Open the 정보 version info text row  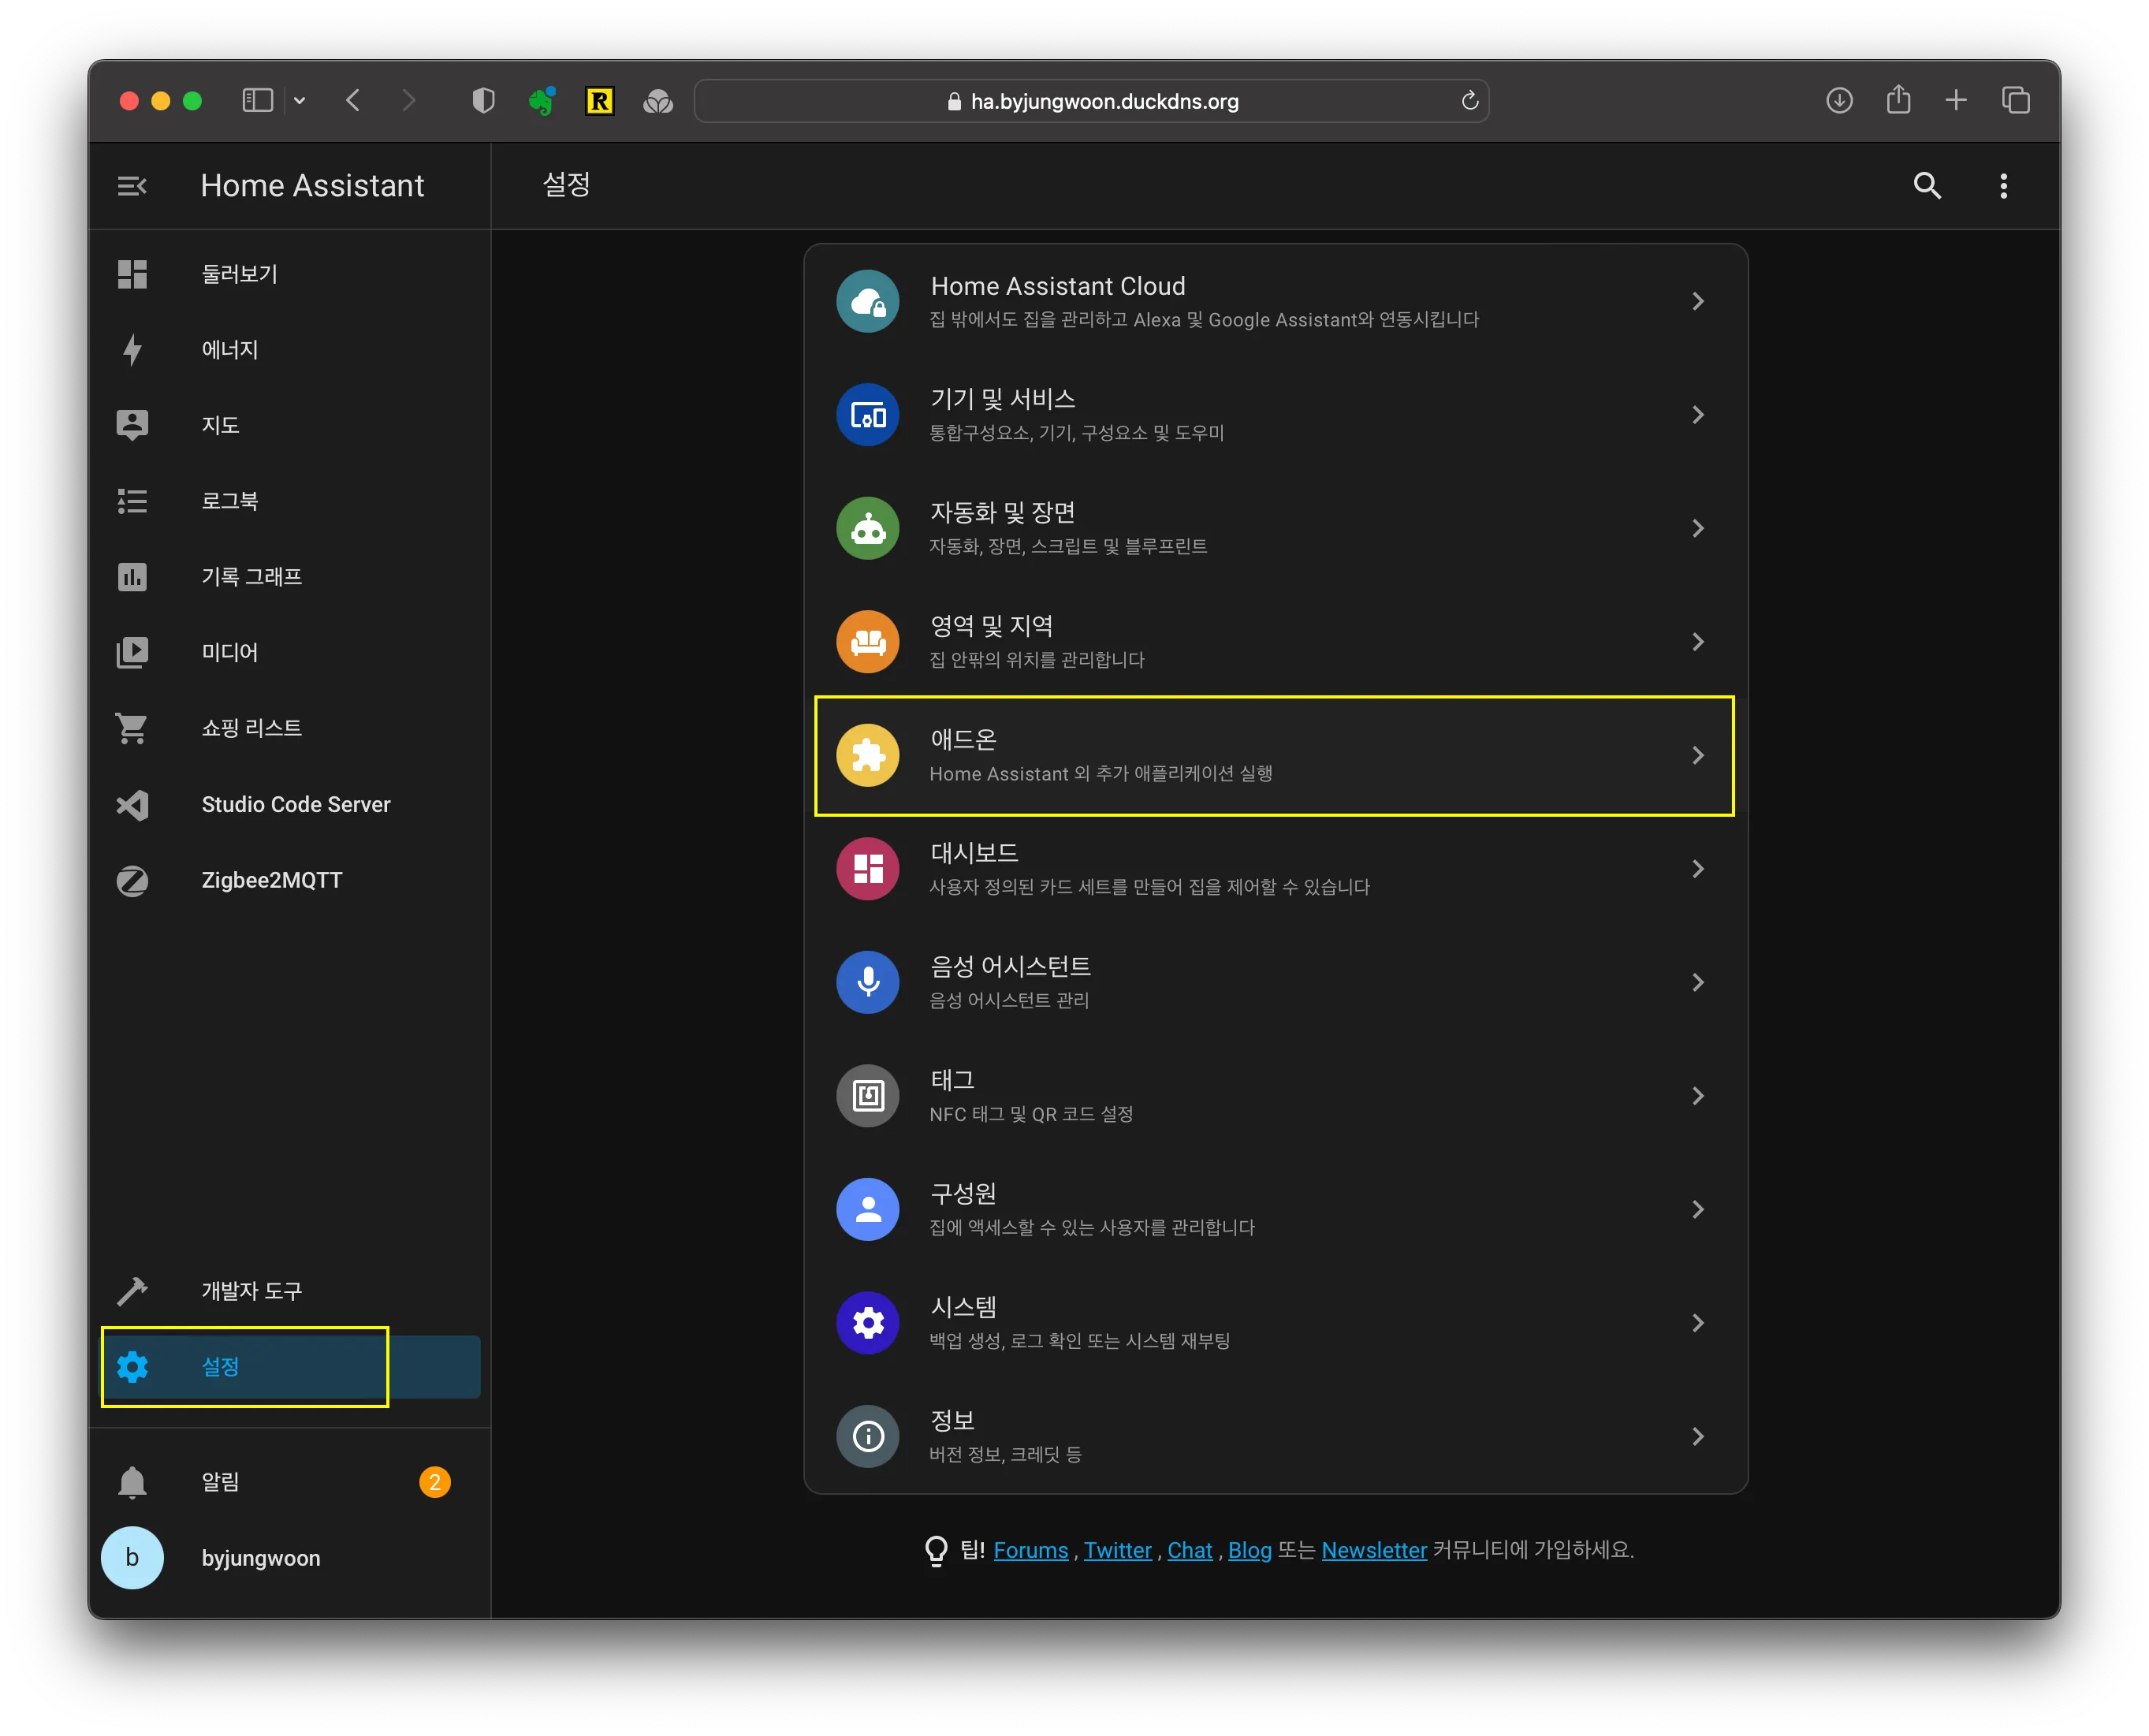pos(1275,1436)
